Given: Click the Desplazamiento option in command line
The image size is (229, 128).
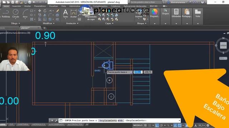Looking at the screenshot, I should (x=108, y=121).
